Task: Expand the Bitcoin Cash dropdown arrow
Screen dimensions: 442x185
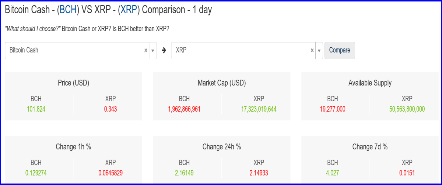Action: pyautogui.click(x=153, y=50)
